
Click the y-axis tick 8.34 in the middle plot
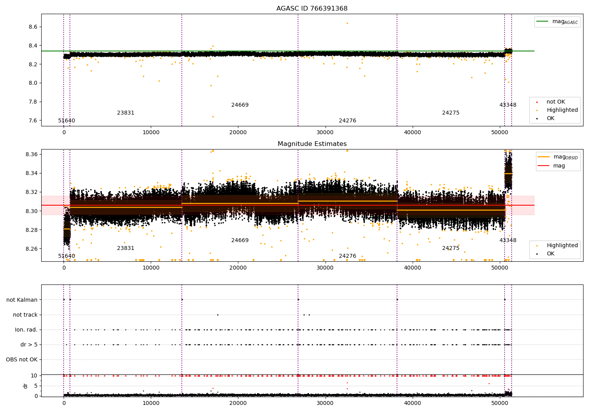(x=31, y=173)
